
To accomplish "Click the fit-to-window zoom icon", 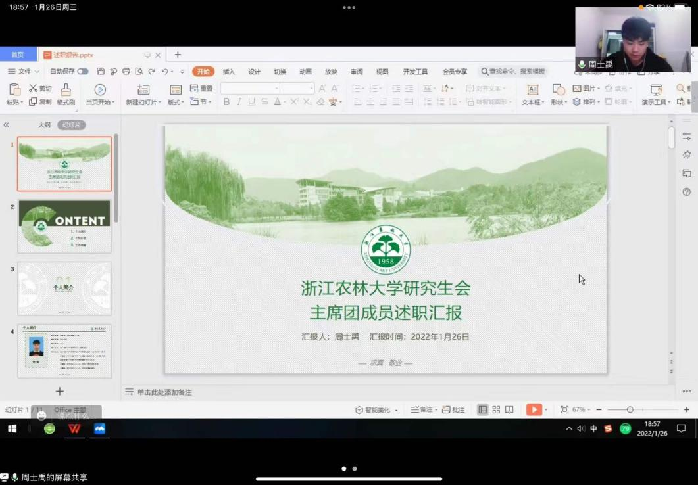I will point(564,410).
